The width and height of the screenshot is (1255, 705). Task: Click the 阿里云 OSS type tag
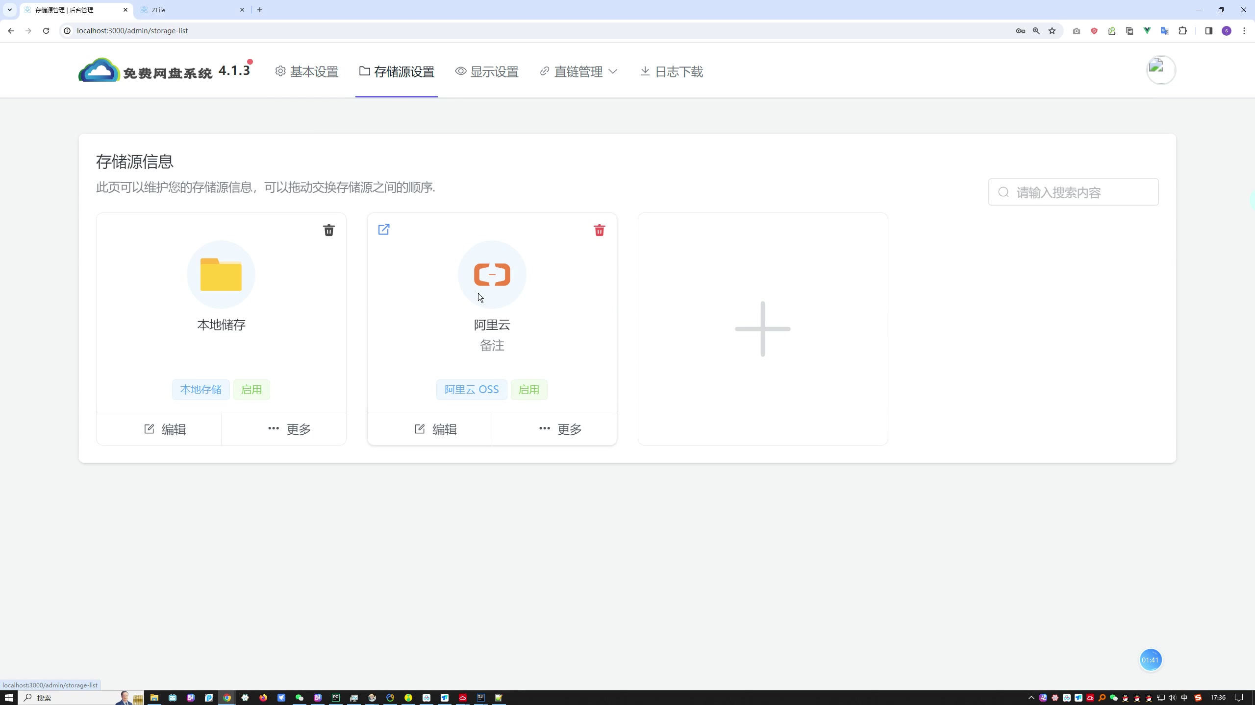pos(472,390)
